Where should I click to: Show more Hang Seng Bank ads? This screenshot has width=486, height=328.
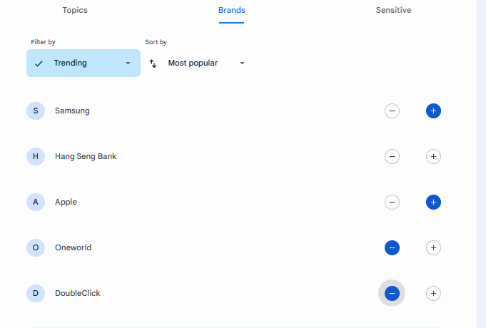tap(433, 156)
